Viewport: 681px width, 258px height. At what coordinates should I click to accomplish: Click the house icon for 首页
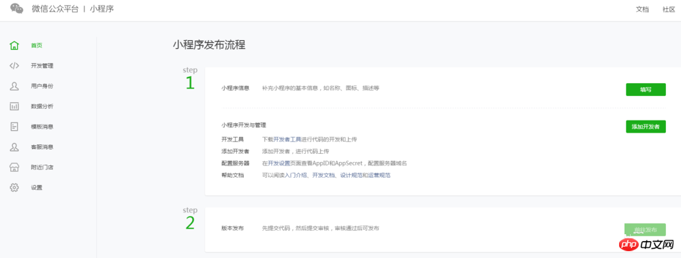14,45
